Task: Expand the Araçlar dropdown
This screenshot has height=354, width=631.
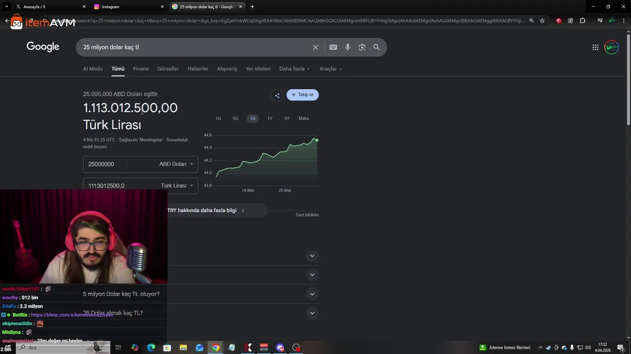Action: pos(331,69)
